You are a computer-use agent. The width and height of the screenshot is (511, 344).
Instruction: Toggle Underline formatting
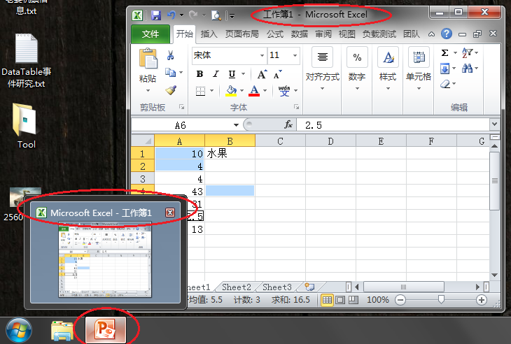[x=232, y=74]
